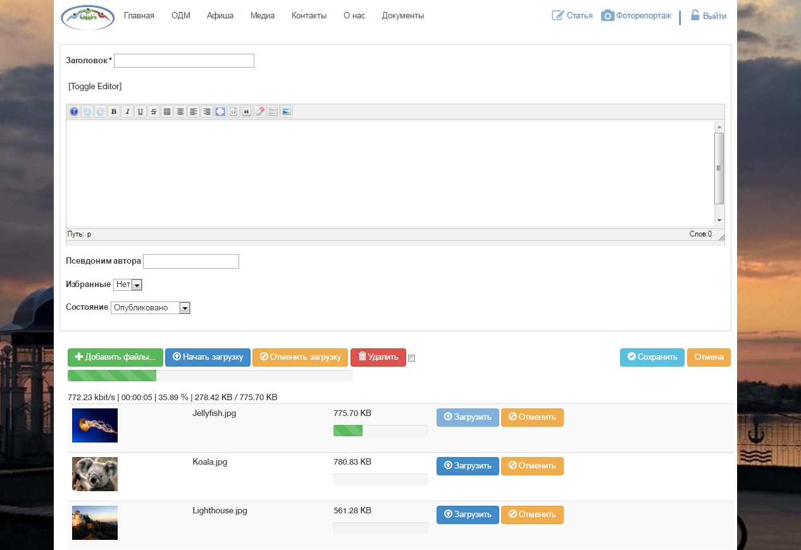Toggle italic formatting
Screen dimensions: 801x550
(x=127, y=111)
